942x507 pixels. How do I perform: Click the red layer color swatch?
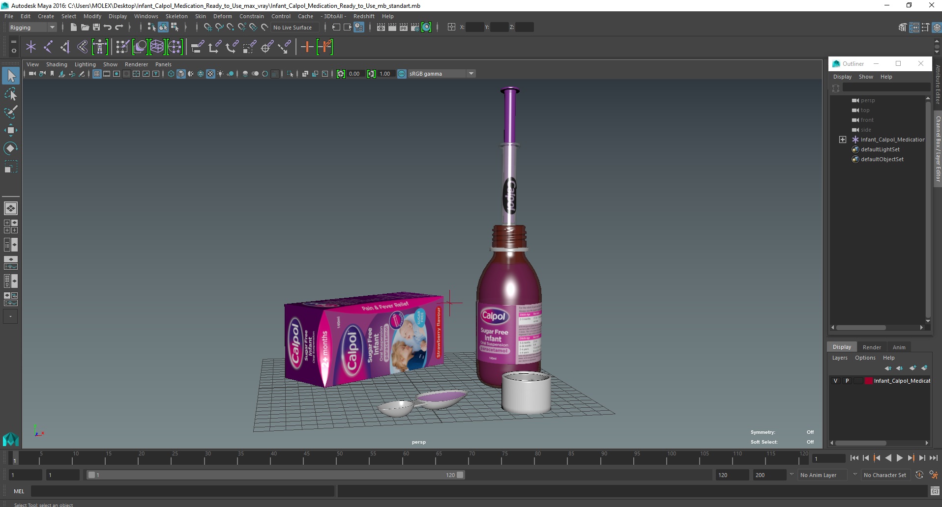pos(869,381)
